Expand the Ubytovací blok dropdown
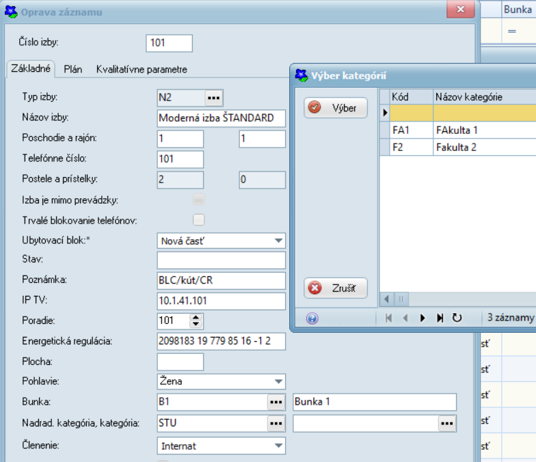Image resolution: width=536 pixels, height=462 pixels. 278,241
